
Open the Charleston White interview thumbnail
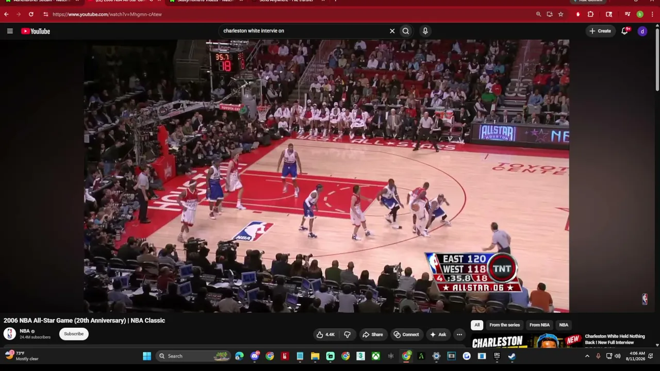tap(526, 341)
